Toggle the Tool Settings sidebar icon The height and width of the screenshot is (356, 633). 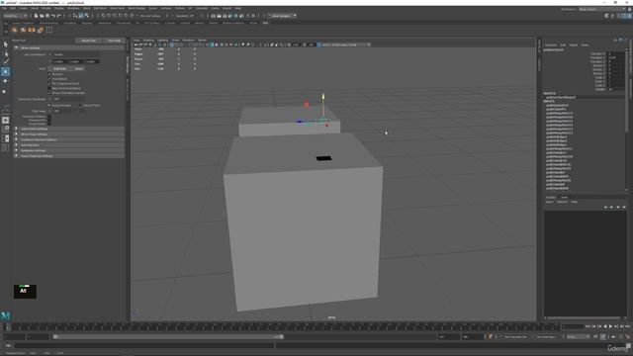coord(624,16)
